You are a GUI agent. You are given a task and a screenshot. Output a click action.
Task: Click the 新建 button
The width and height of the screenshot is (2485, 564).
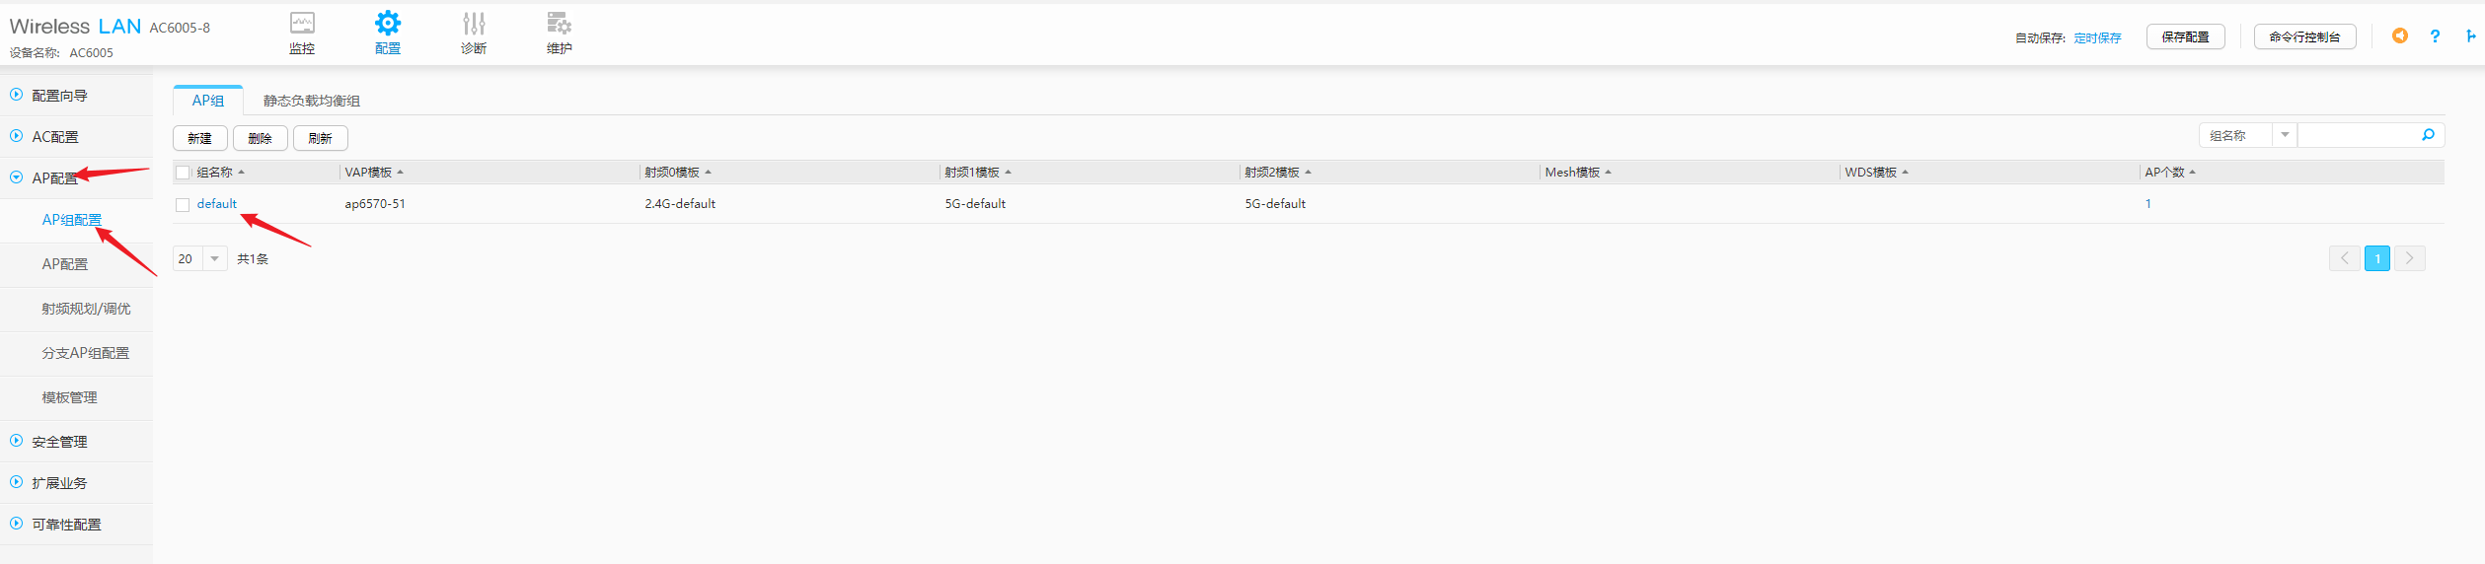[x=199, y=138]
